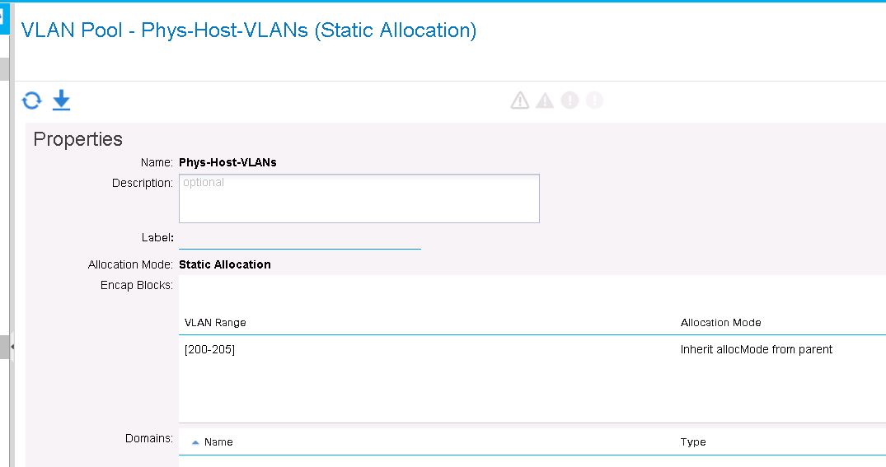Click the lightest circular fault icon
The image size is (886, 467).
(x=594, y=100)
